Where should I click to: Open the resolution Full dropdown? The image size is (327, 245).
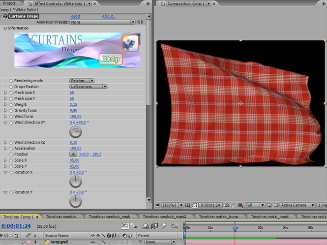pos(254,205)
